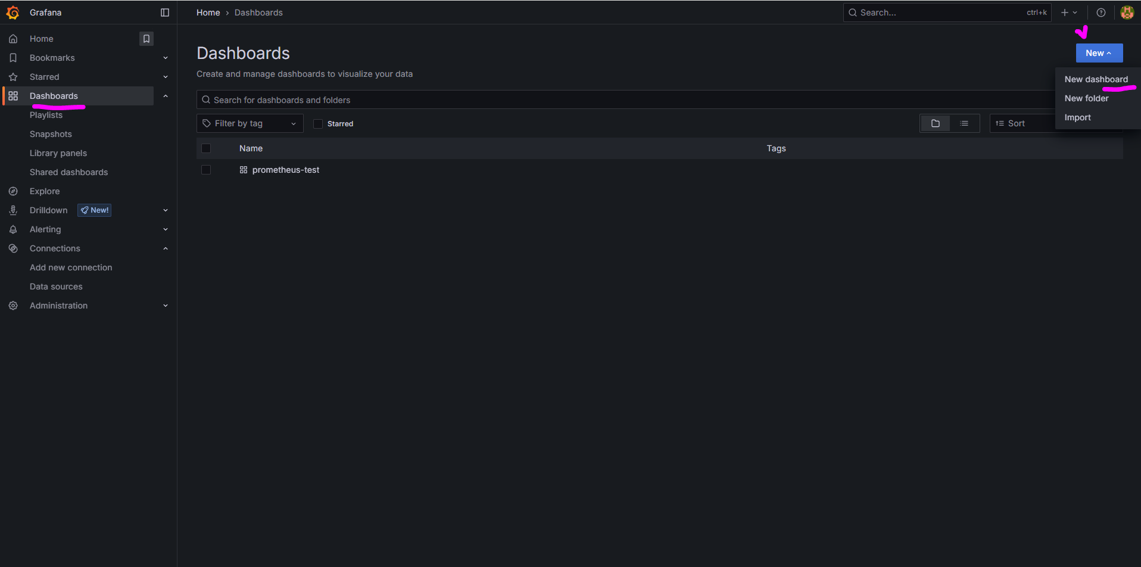Expand the Bookmarks section chevron

pos(166,58)
